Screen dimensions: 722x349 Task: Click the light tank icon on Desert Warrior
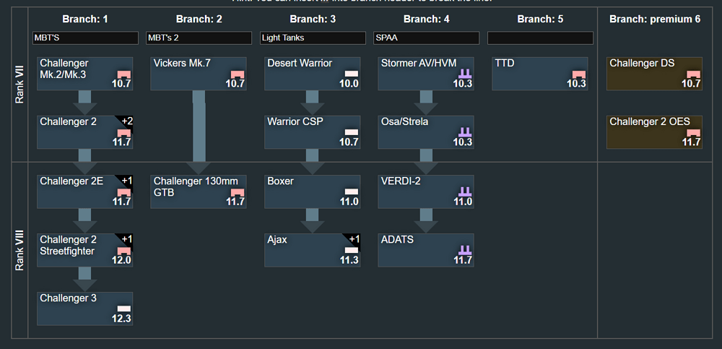coord(352,74)
